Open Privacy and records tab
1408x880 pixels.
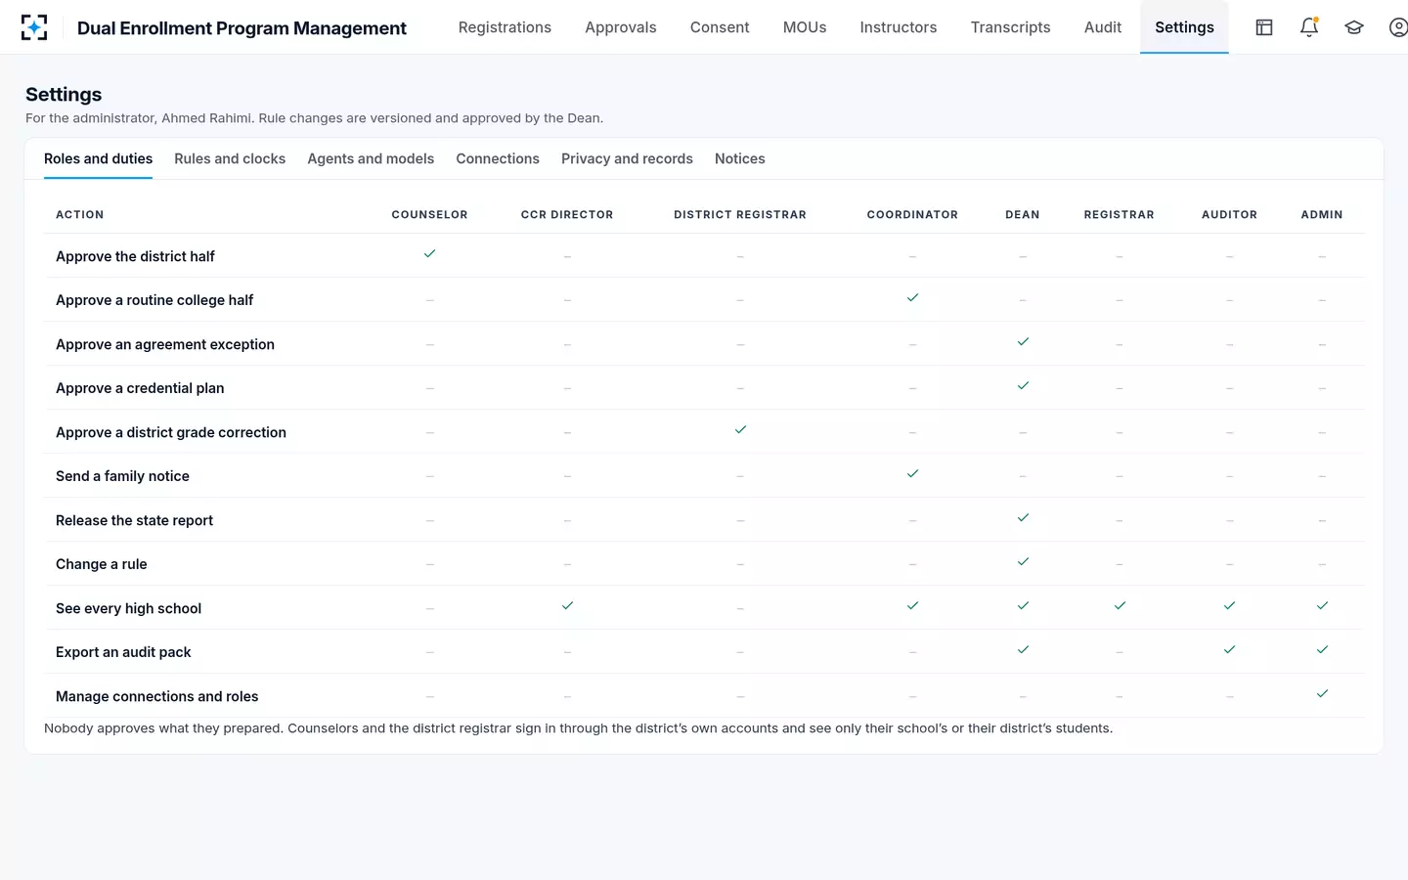[627, 158]
